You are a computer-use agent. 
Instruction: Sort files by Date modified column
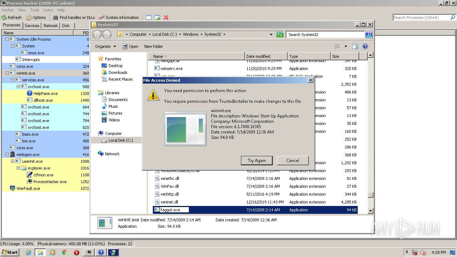pos(266,56)
